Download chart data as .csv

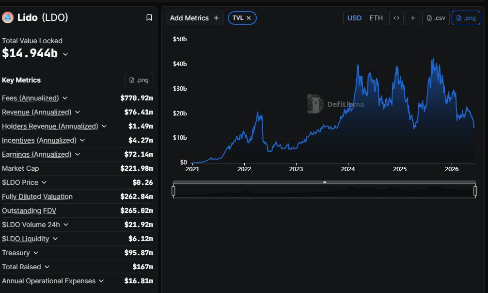coord(436,18)
